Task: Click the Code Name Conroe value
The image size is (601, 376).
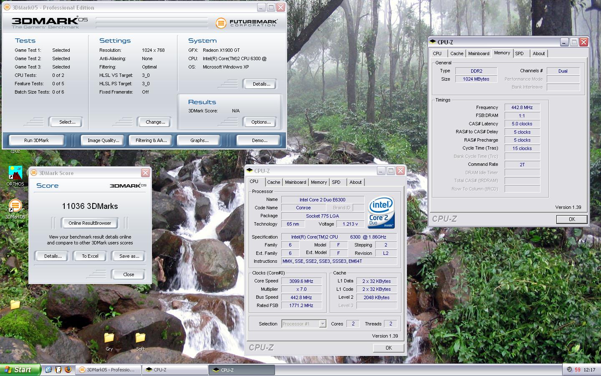Action: (x=303, y=208)
